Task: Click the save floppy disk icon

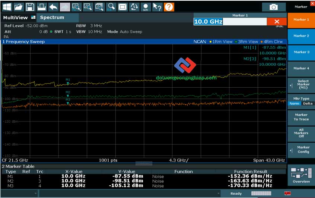Action: pos(30,7)
